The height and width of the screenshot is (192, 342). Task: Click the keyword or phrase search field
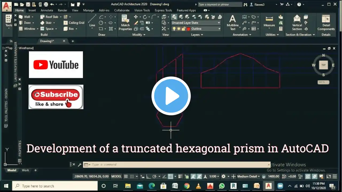click(220, 5)
